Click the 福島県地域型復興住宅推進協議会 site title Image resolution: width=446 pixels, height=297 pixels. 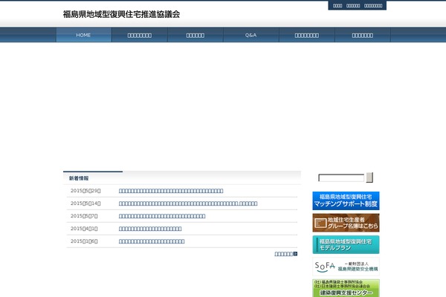tap(121, 14)
